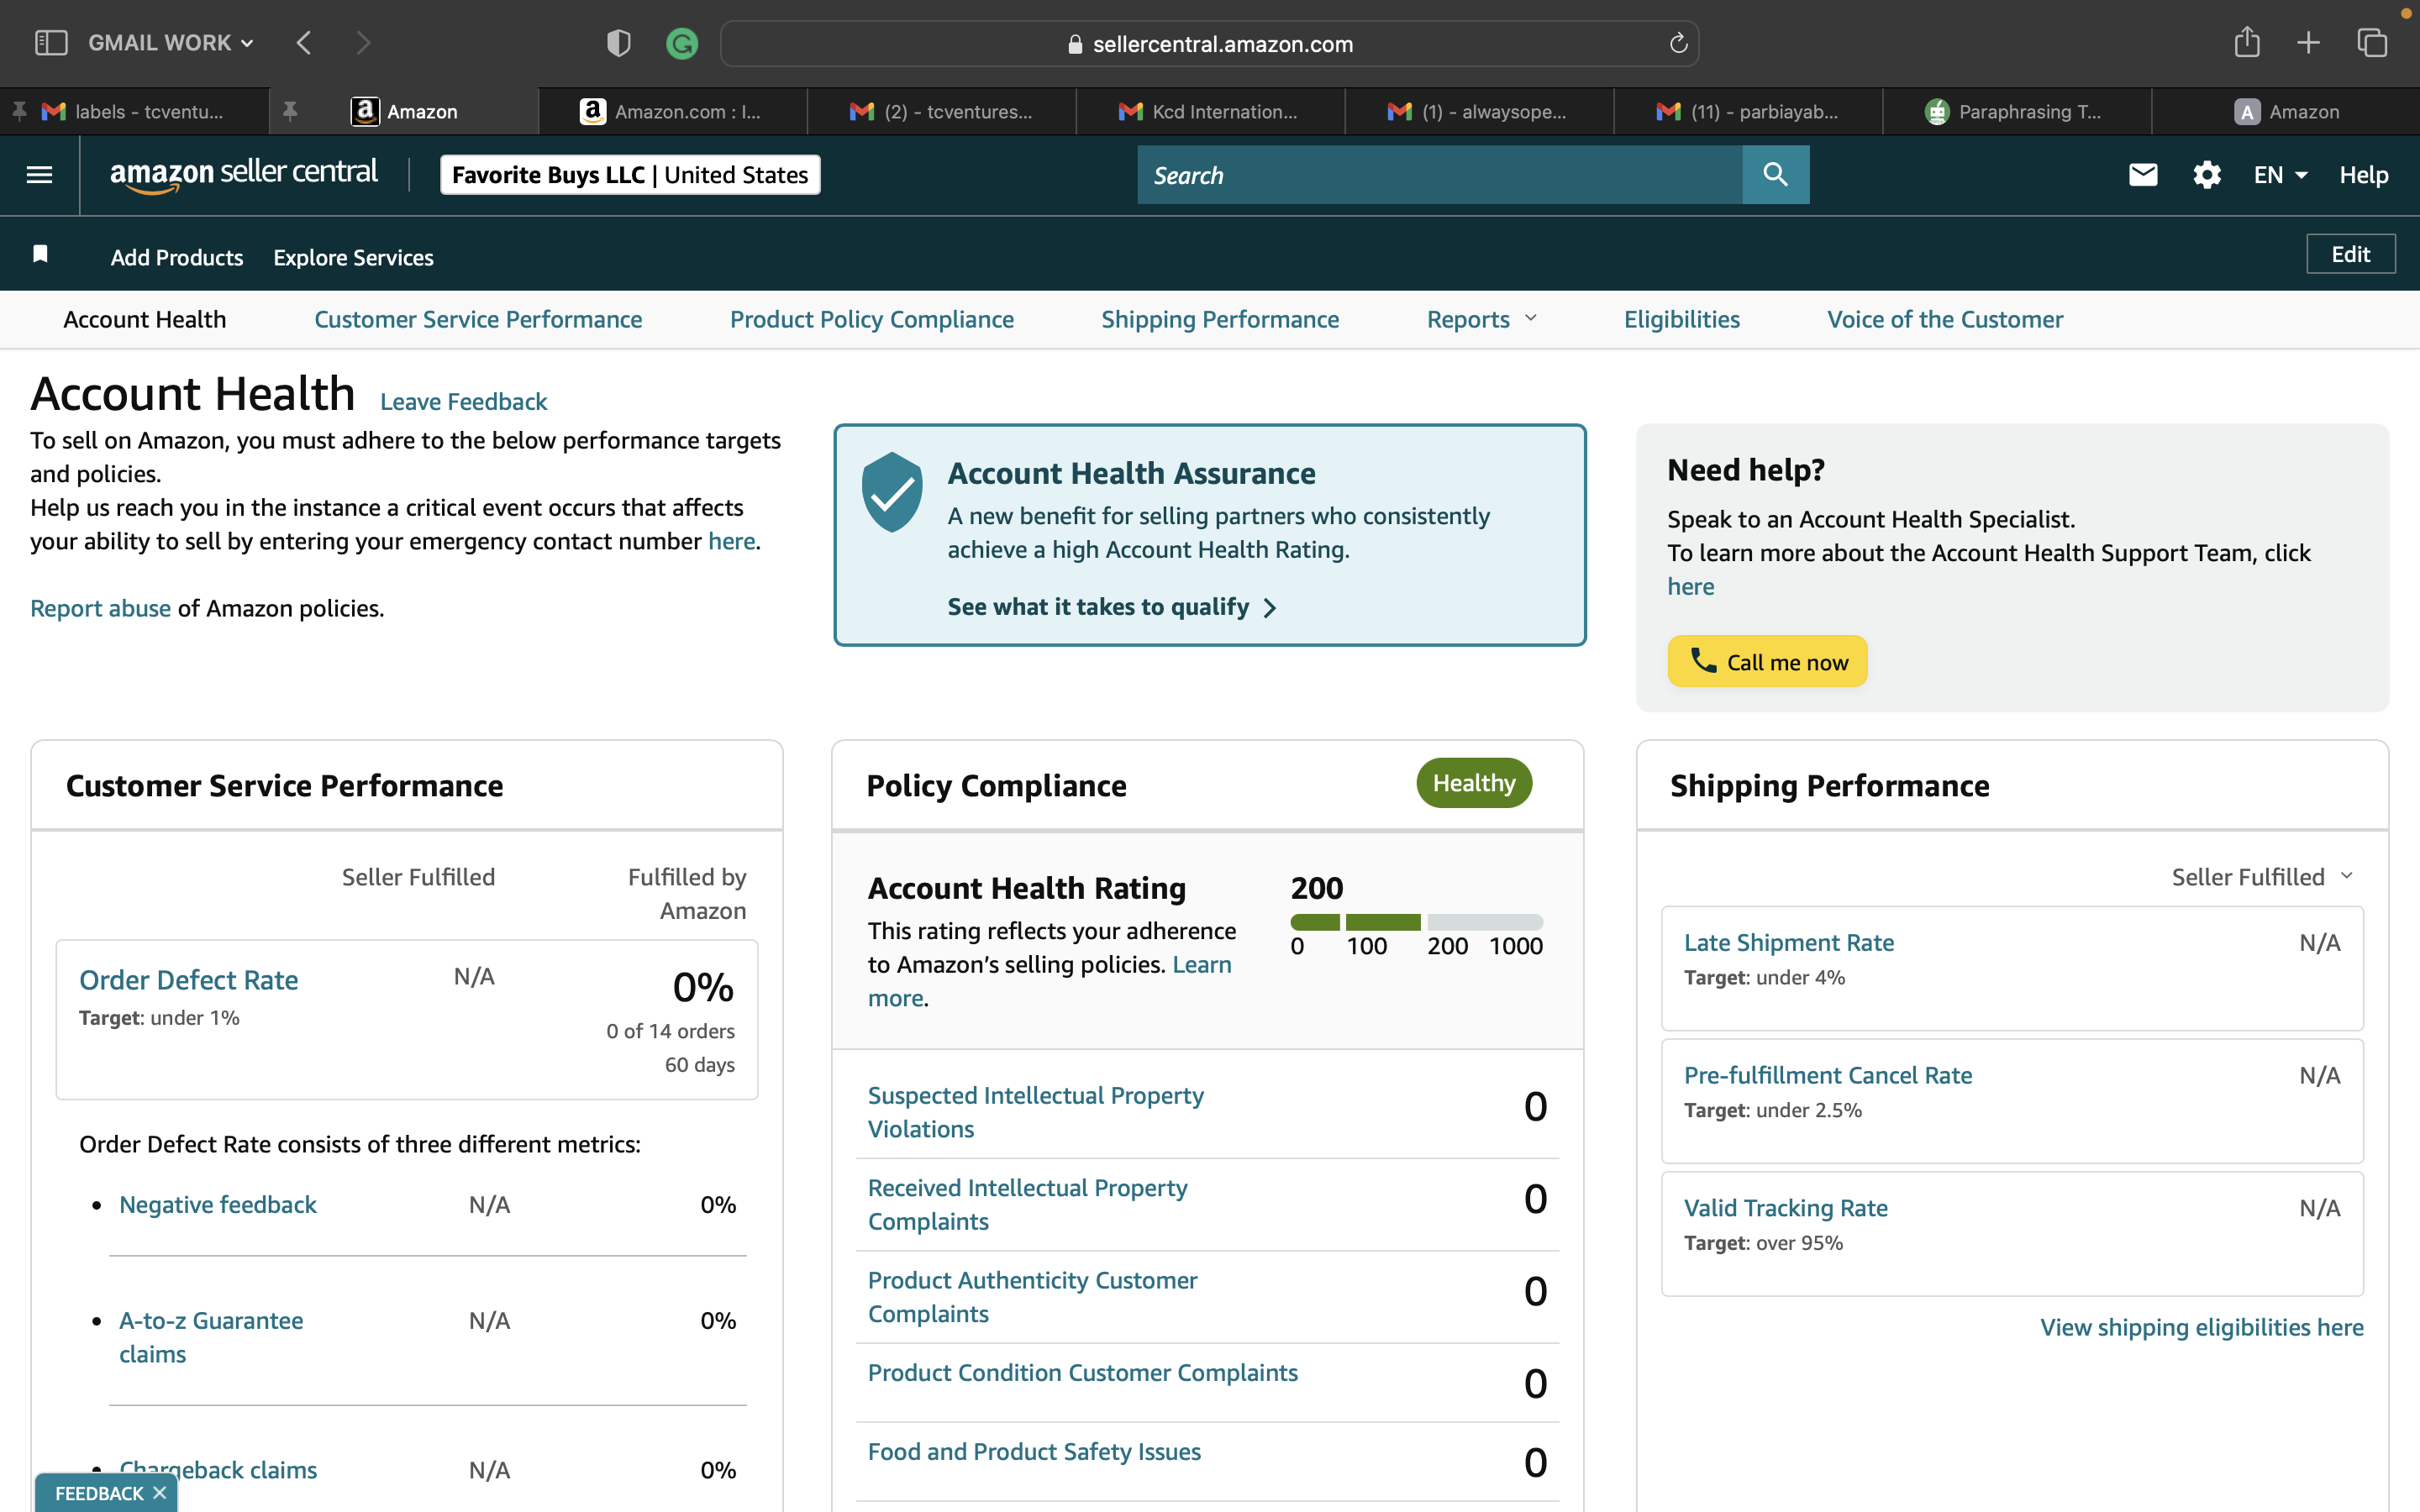The width and height of the screenshot is (2420, 1512).
Task: Open Favorite Buys LLC account switcher
Action: pos(630,175)
